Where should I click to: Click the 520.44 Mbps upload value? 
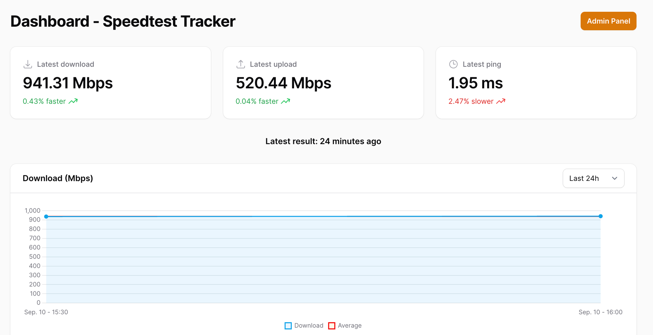(x=283, y=83)
